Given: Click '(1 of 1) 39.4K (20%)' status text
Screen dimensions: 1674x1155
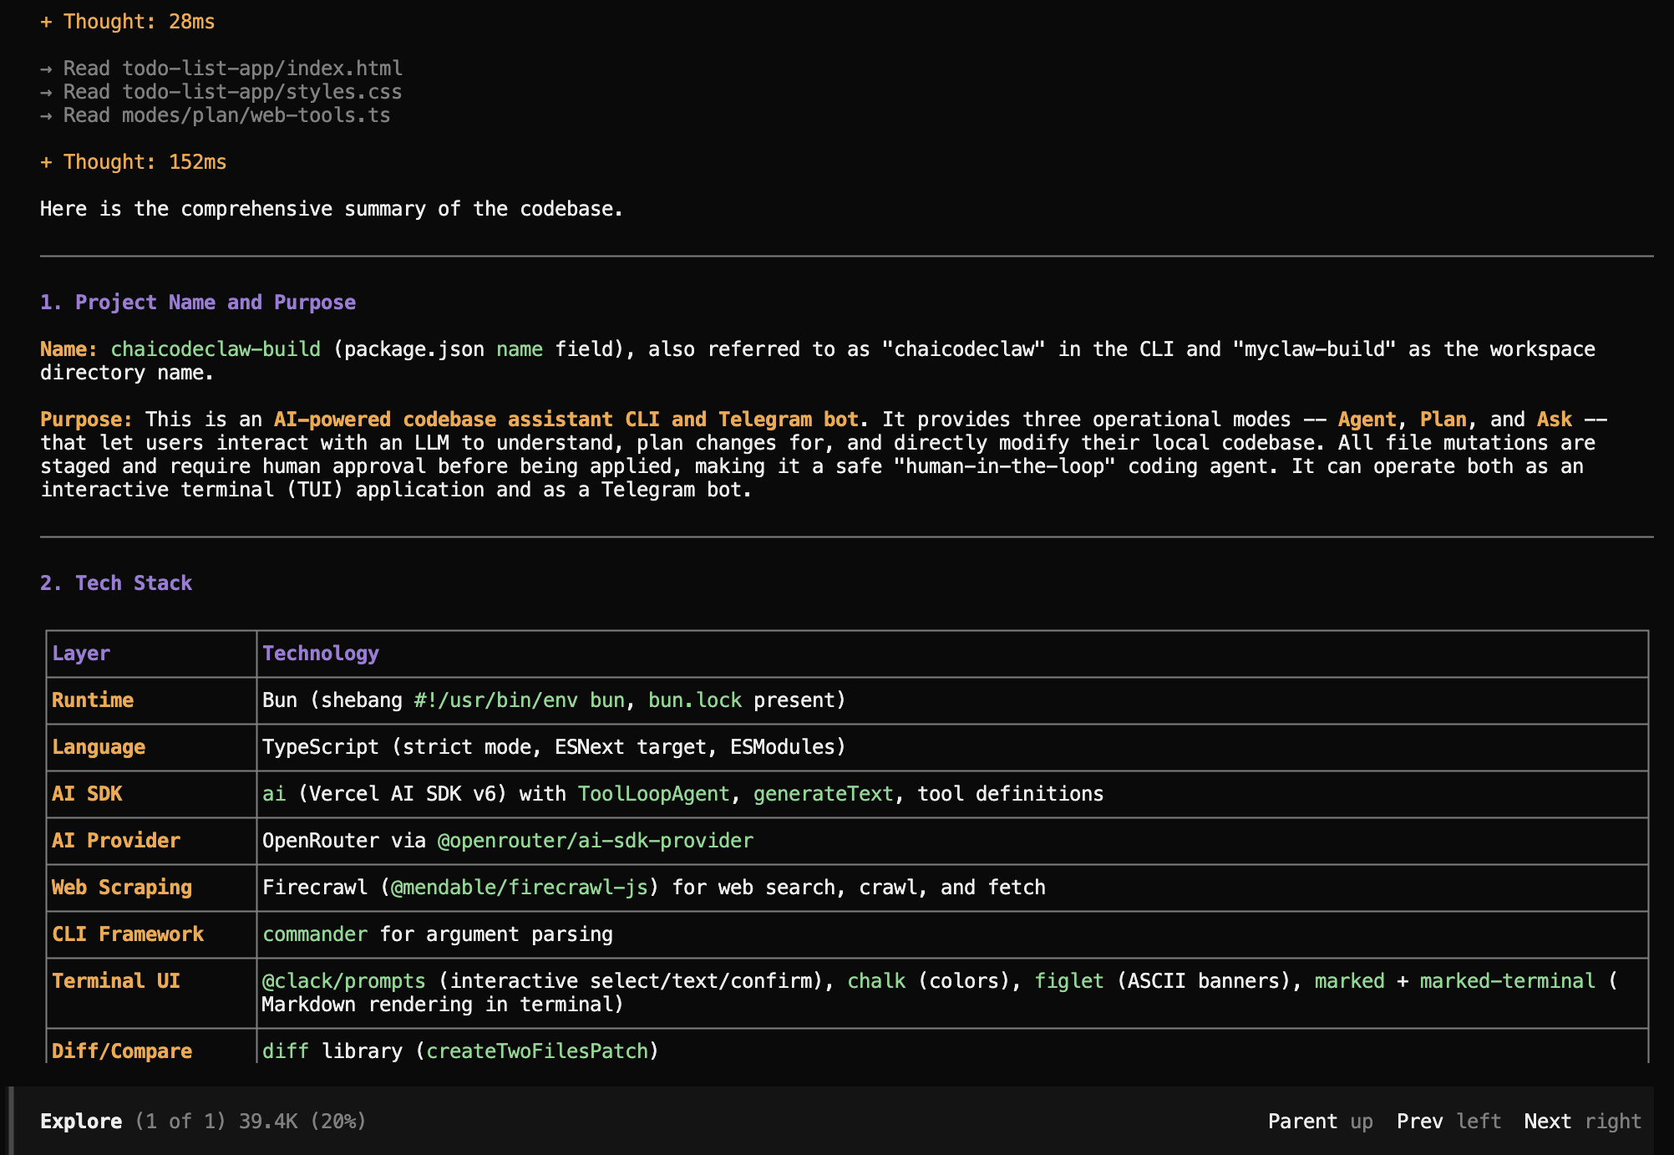Looking at the screenshot, I should pyautogui.click(x=251, y=1122).
